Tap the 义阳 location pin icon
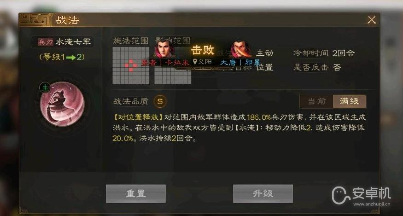403x216 pixels. [195, 62]
